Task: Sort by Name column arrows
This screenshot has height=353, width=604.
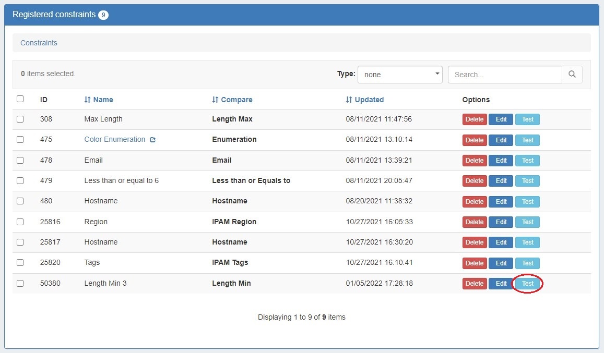Action: (x=88, y=100)
